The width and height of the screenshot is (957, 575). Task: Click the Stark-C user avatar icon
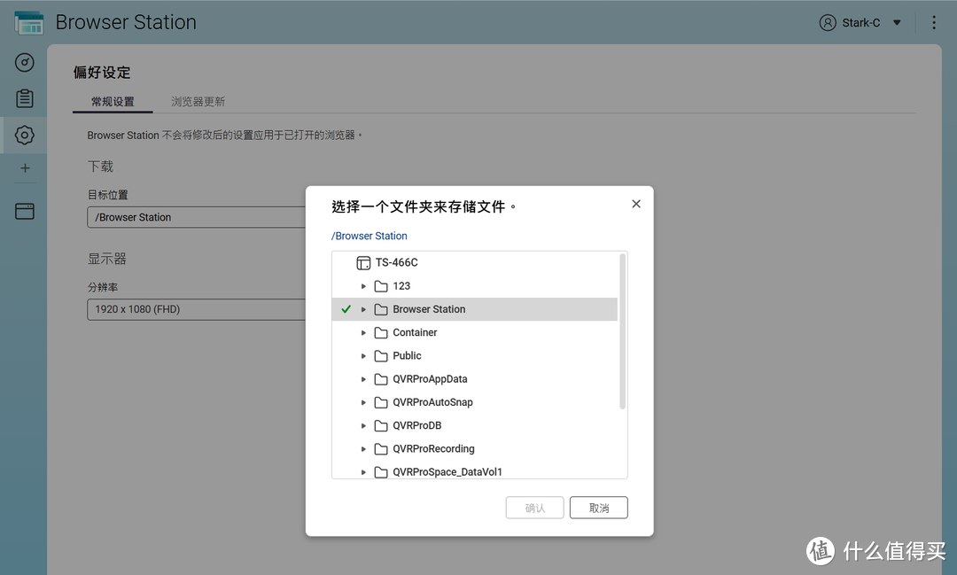pos(828,23)
